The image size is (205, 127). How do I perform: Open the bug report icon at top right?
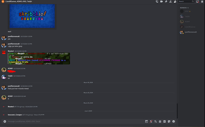(x=202, y=1)
